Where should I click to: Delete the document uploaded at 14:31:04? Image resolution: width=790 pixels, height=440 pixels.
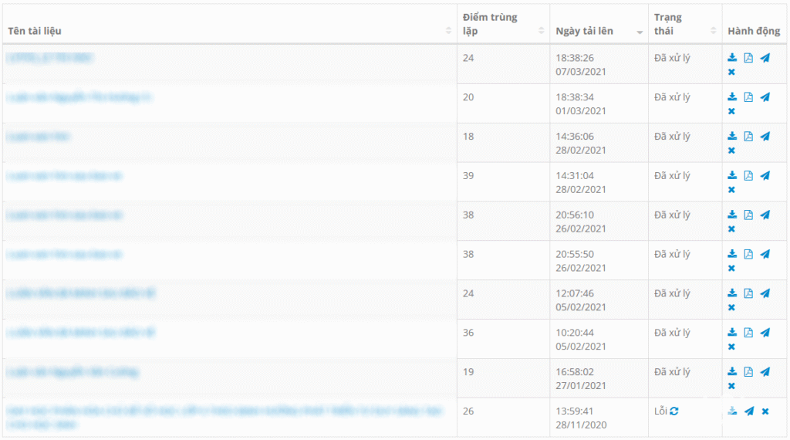point(731,190)
